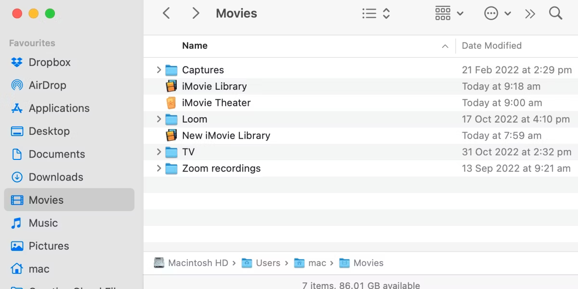Go forward with the right chevron

pos(196,13)
